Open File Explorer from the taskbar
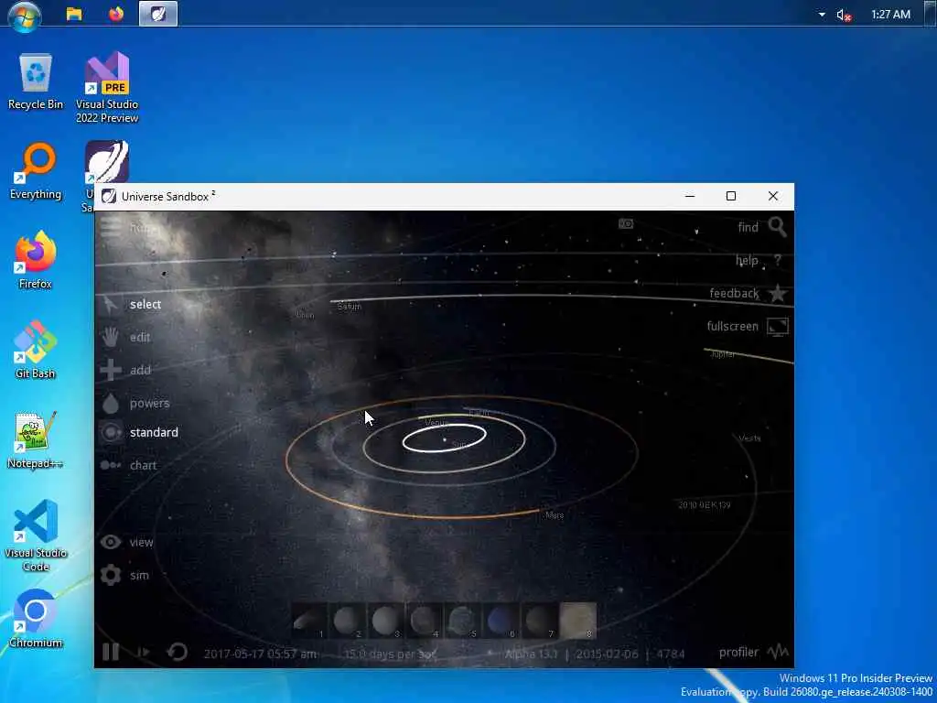 74,14
